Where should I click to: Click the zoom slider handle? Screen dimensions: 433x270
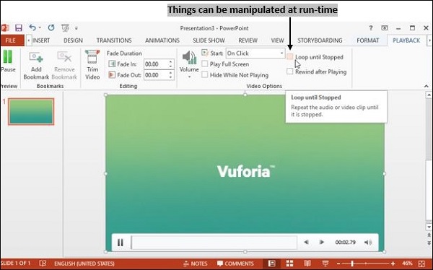click(x=352, y=264)
